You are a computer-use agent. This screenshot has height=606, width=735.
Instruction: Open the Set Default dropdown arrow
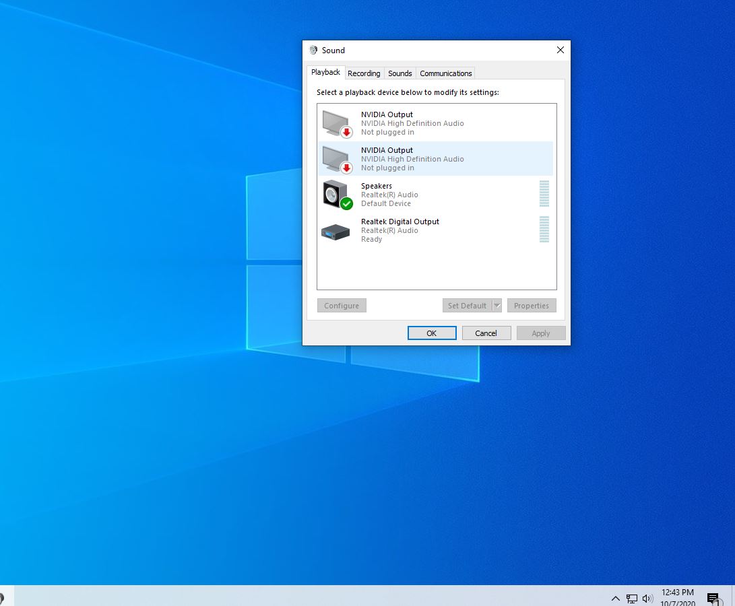497,305
